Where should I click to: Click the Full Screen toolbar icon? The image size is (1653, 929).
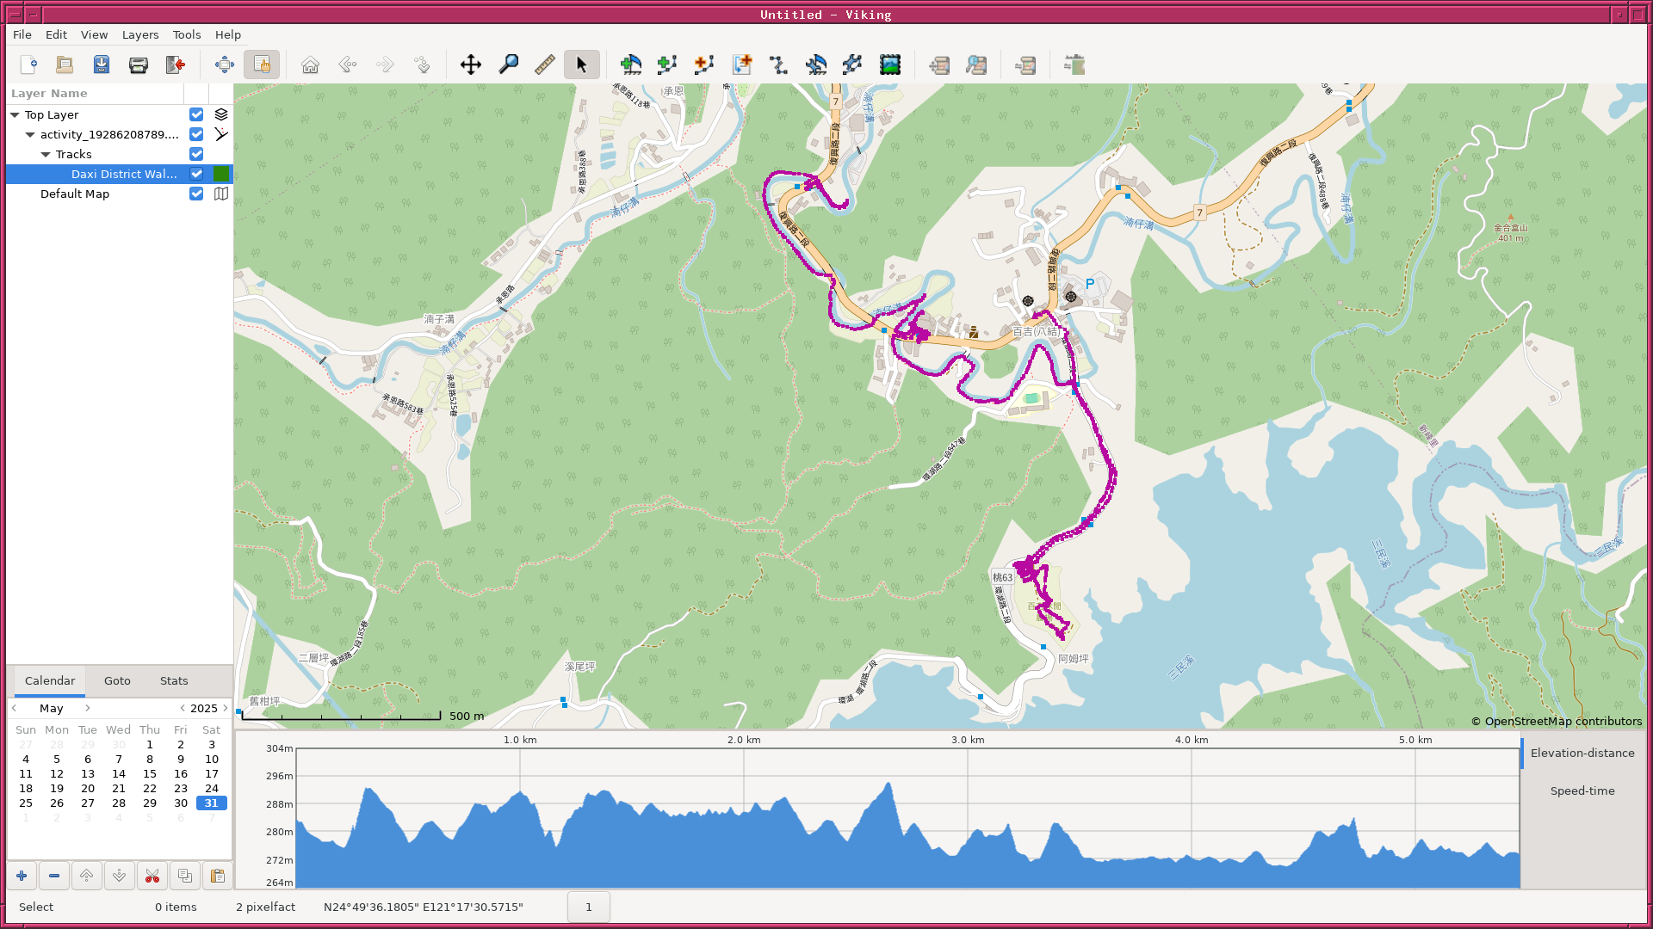pos(224,65)
